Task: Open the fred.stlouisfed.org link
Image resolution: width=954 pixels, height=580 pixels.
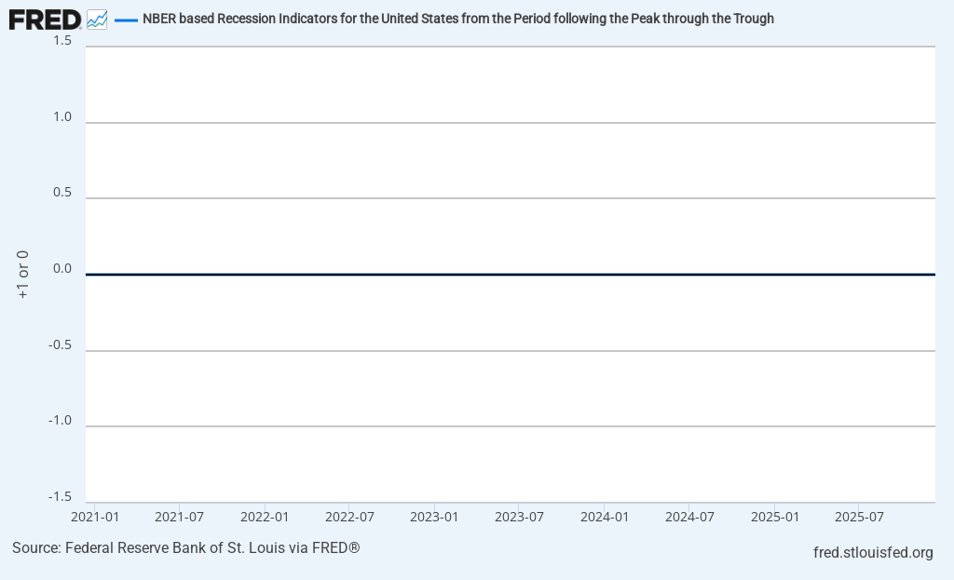Action: [873, 553]
